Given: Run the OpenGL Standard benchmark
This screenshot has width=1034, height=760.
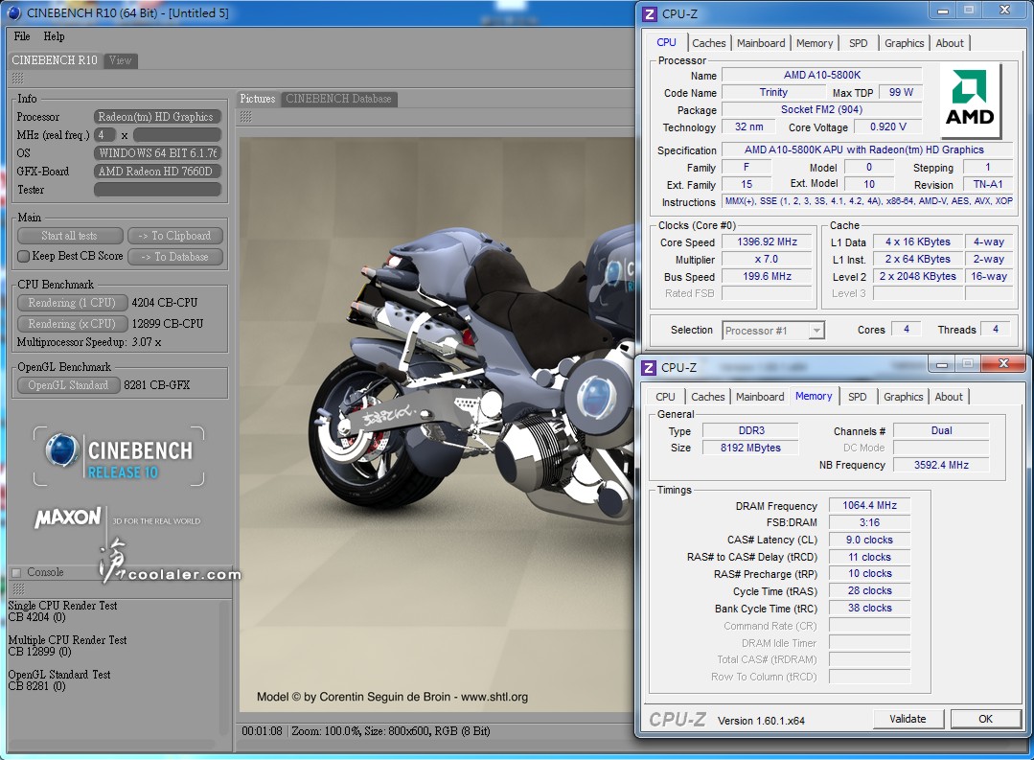Looking at the screenshot, I should [68, 385].
